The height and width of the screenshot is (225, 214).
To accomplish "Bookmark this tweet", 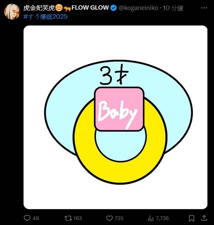I will tap(191, 218).
